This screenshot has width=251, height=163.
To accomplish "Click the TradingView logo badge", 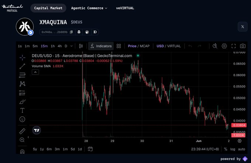I will tap(37, 130).
